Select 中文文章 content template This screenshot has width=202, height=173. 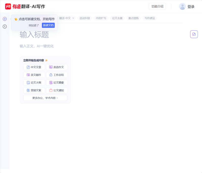[x=34, y=67]
